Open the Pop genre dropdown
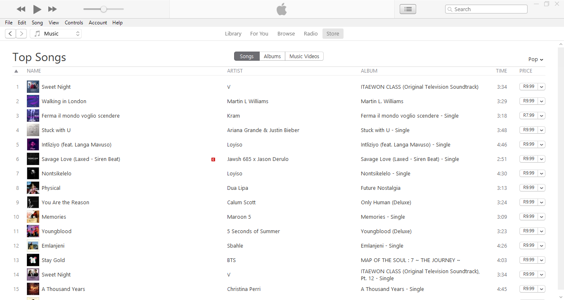The height and width of the screenshot is (300, 564). click(x=536, y=59)
